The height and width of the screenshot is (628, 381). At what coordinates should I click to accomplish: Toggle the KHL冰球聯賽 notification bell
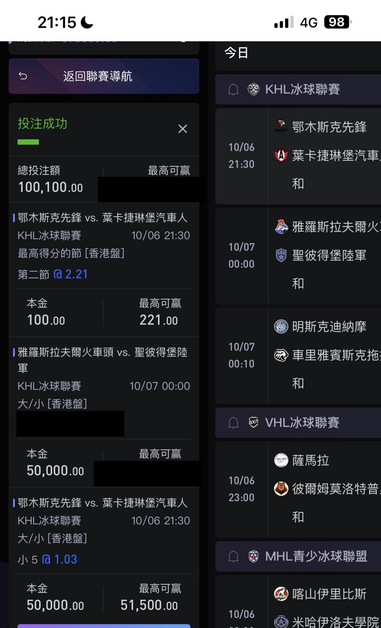click(233, 90)
